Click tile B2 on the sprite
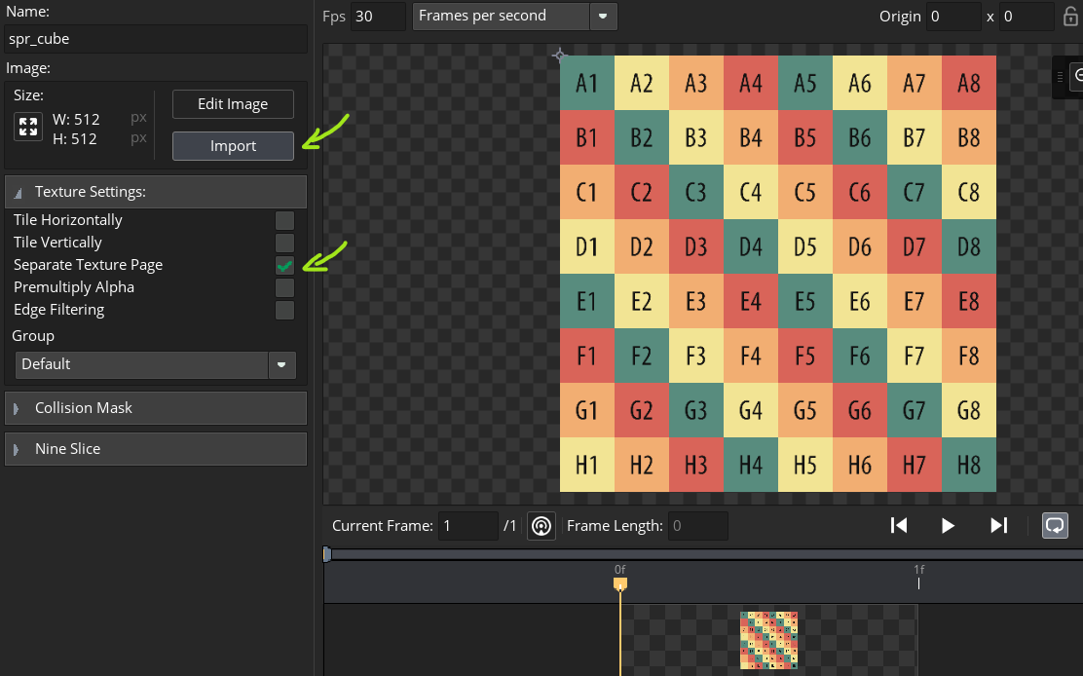The width and height of the screenshot is (1083, 676). (x=642, y=137)
